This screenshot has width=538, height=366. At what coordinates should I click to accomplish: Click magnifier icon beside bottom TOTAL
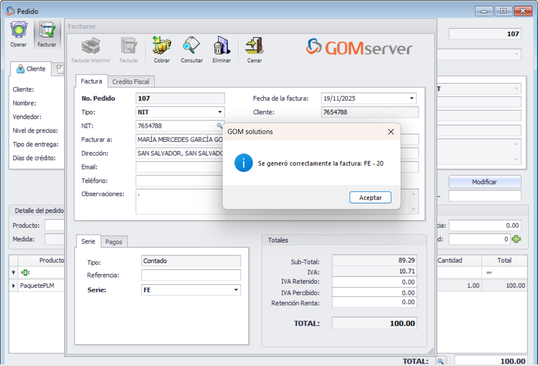[440, 361]
